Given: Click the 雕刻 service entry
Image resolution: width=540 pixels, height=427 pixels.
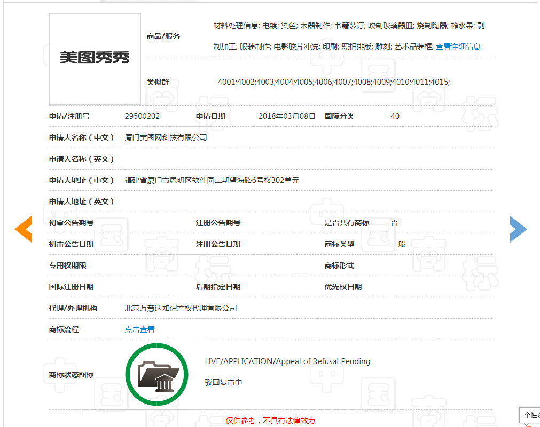Looking at the screenshot, I should pyautogui.click(x=382, y=46).
